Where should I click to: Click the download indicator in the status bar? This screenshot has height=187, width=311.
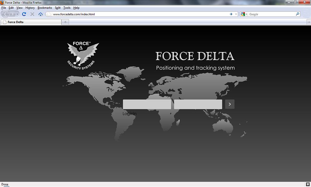tap(308, 184)
